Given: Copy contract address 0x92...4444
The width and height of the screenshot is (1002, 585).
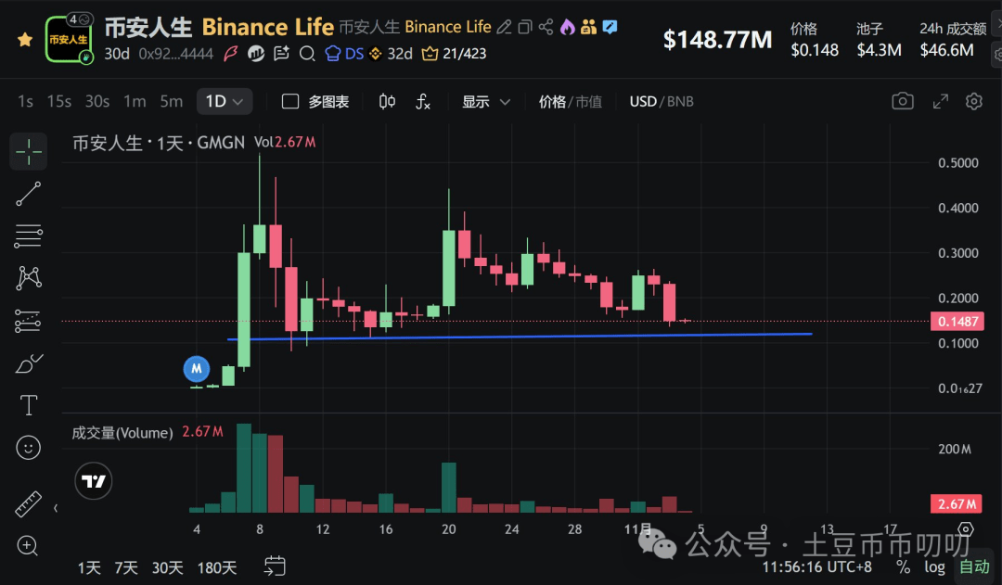Looking at the screenshot, I should tap(175, 54).
